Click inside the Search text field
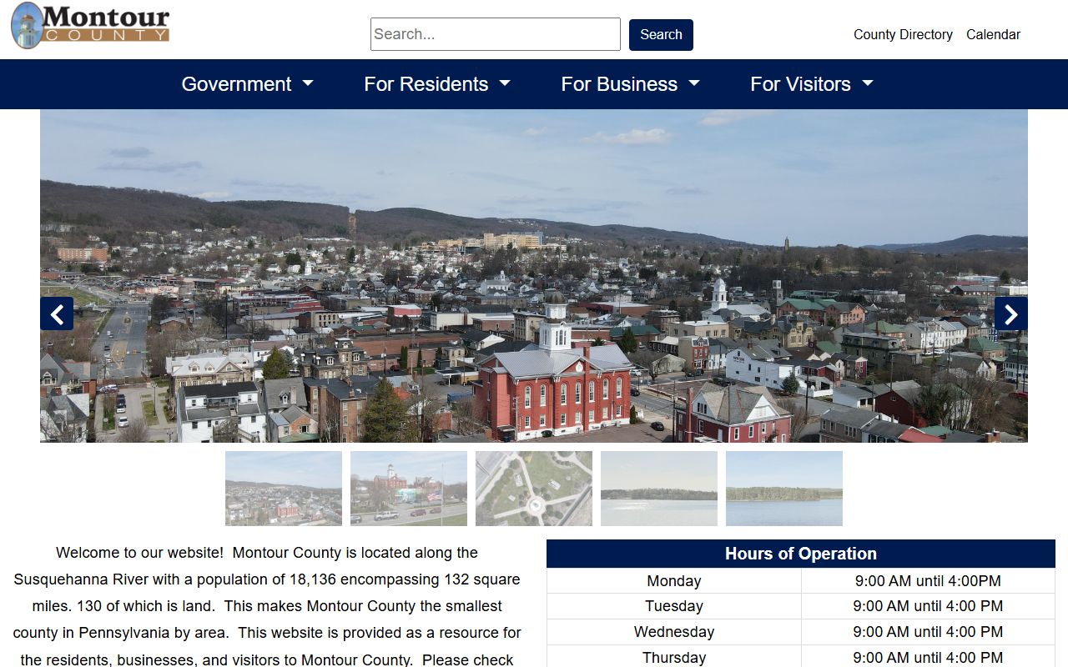The image size is (1068, 667). 496,34
